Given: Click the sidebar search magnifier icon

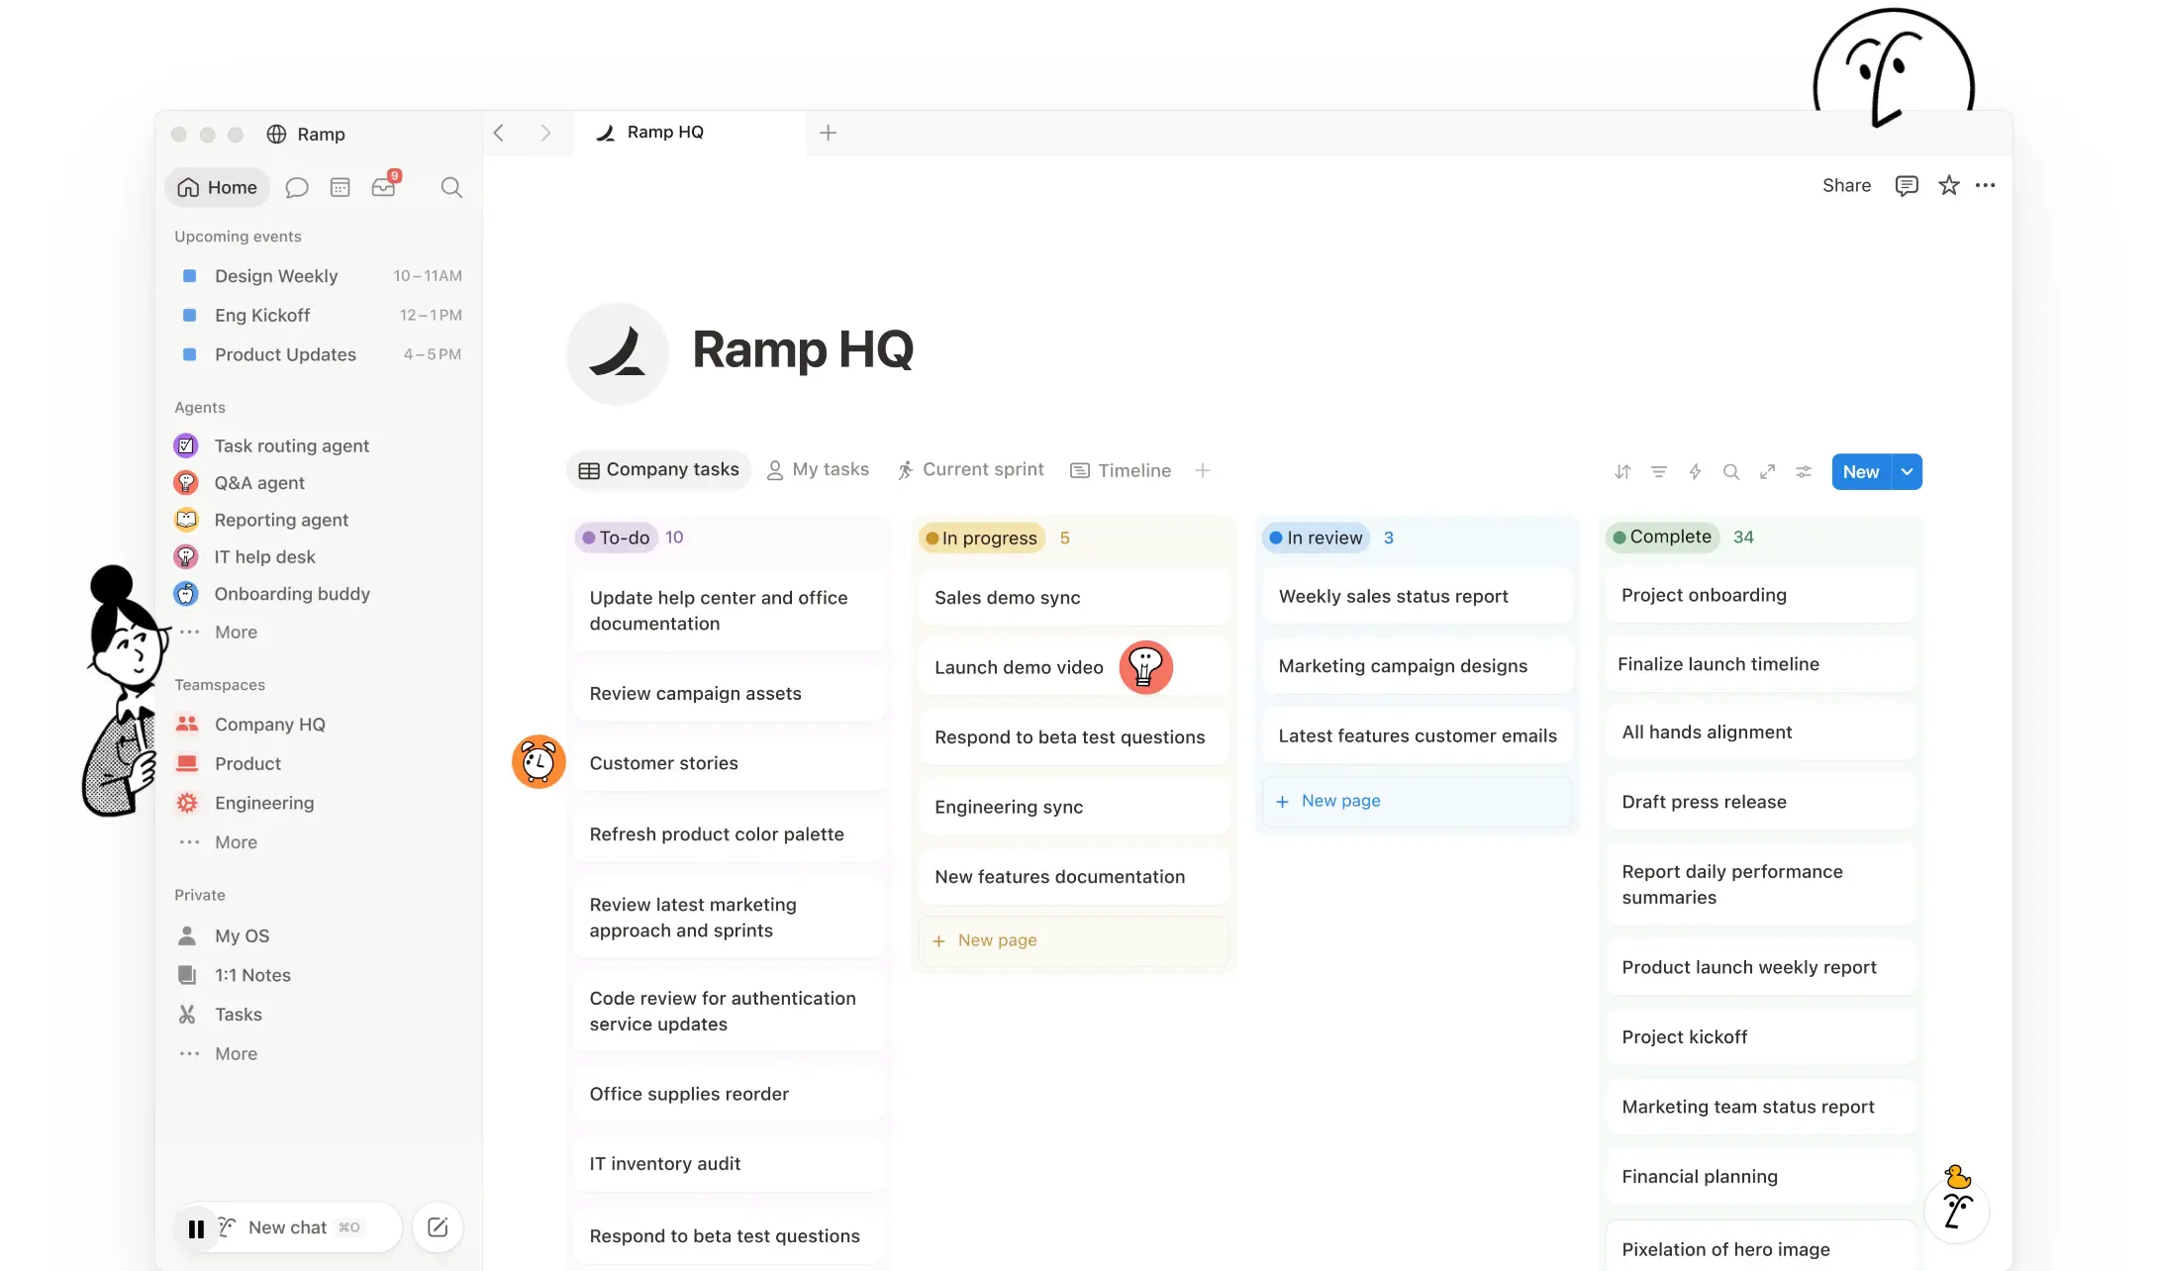Looking at the screenshot, I should pos(451,187).
